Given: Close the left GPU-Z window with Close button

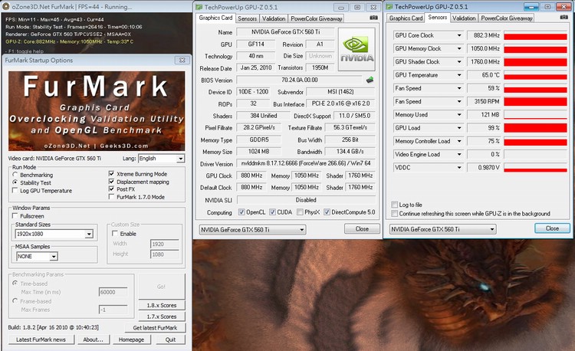Looking at the screenshot, I should click(x=362, y=228).
